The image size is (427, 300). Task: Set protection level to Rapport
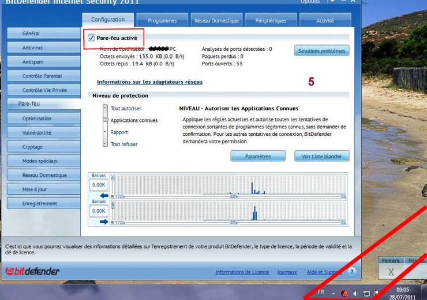coord(119,132)
